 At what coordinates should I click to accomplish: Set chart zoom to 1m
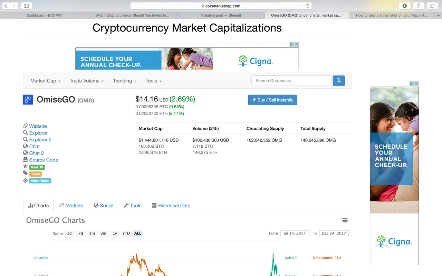(x=92, y=234)
